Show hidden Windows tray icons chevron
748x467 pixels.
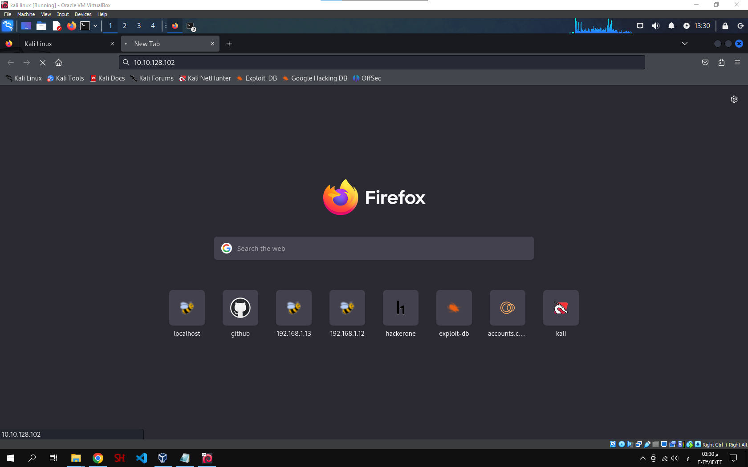point(642,458)
